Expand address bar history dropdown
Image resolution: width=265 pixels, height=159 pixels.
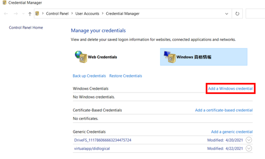pyautogui.click(x=227, y=14)
